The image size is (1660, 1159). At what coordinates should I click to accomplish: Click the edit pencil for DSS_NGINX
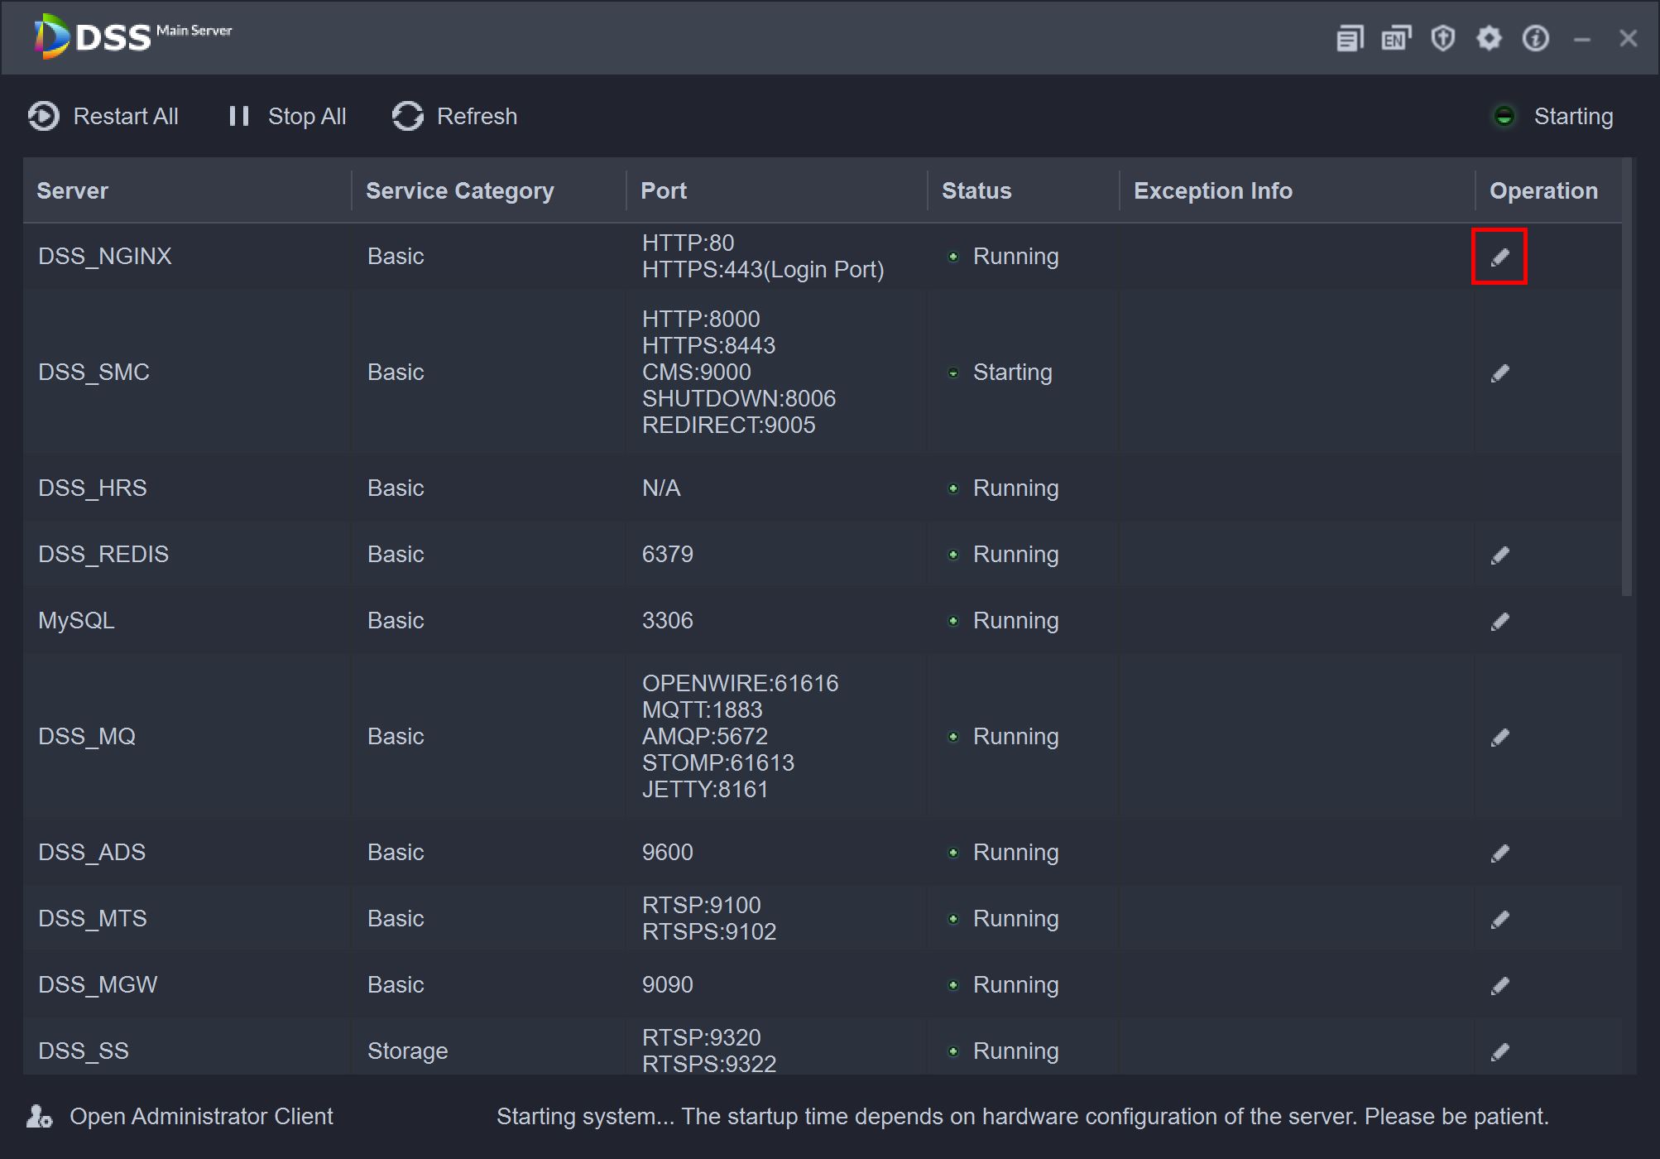point(1499,257)
